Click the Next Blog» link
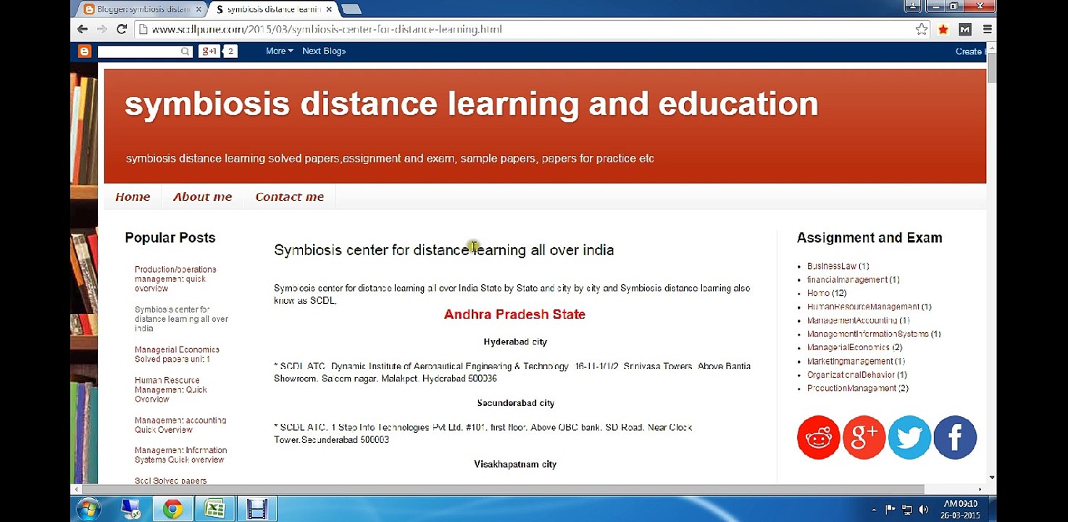The image size is (1068, 522). 324,51
